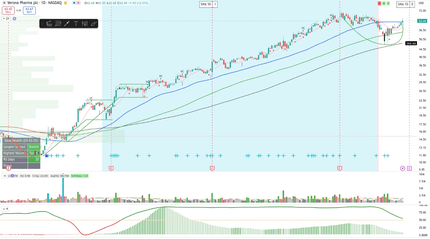Viewport: 430px width, 239px height.
Task: Select the bars pattern drawing tool
Action: click(85, 23)
